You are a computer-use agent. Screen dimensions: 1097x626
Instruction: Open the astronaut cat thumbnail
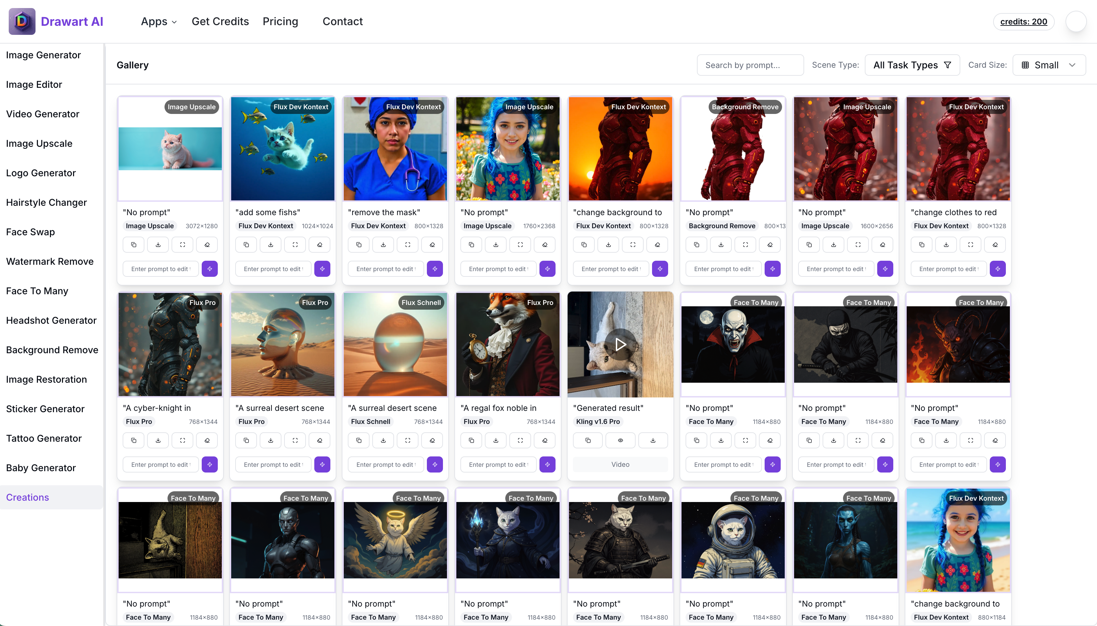pos(733,540)
